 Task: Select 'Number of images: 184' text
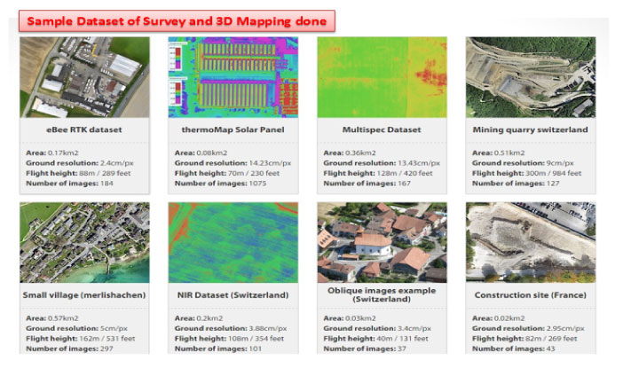click(x=69, y=184)
